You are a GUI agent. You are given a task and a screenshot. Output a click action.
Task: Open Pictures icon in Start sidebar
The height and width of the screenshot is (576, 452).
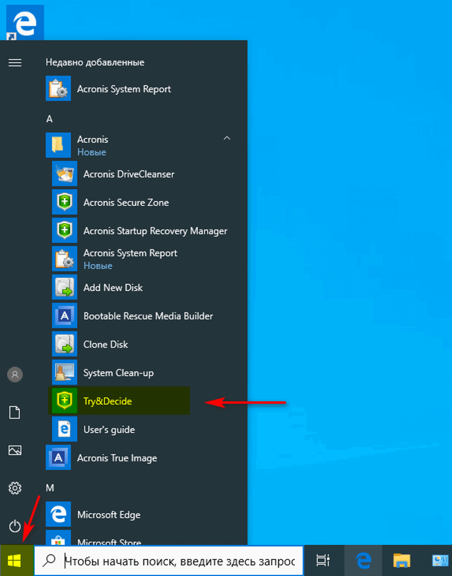point(15,450)
